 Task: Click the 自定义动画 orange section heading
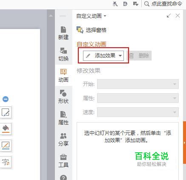pos(92,44)
